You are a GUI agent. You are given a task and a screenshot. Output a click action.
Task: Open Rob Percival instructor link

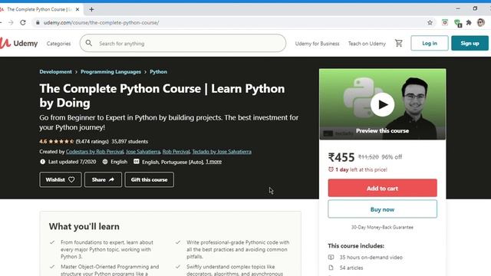click(x=176, y=152)
